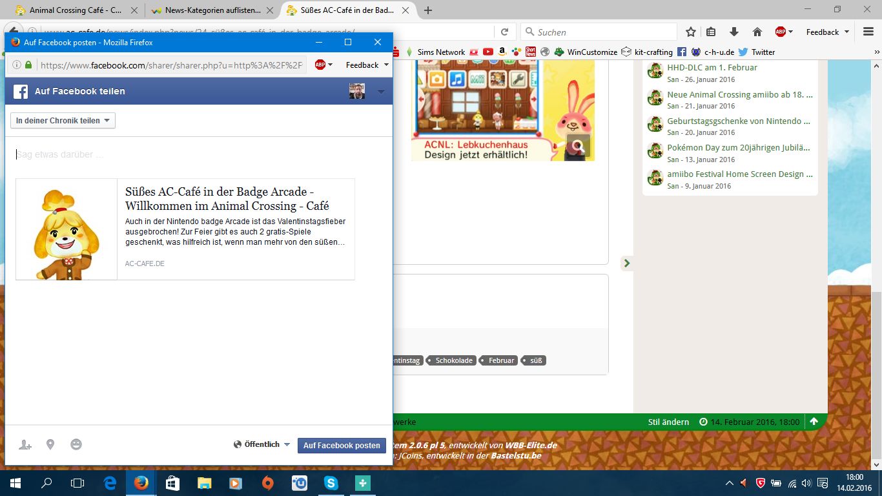
Task: Click the 'Sag etwas darüber' text field
Action: (x=194, y=155)
